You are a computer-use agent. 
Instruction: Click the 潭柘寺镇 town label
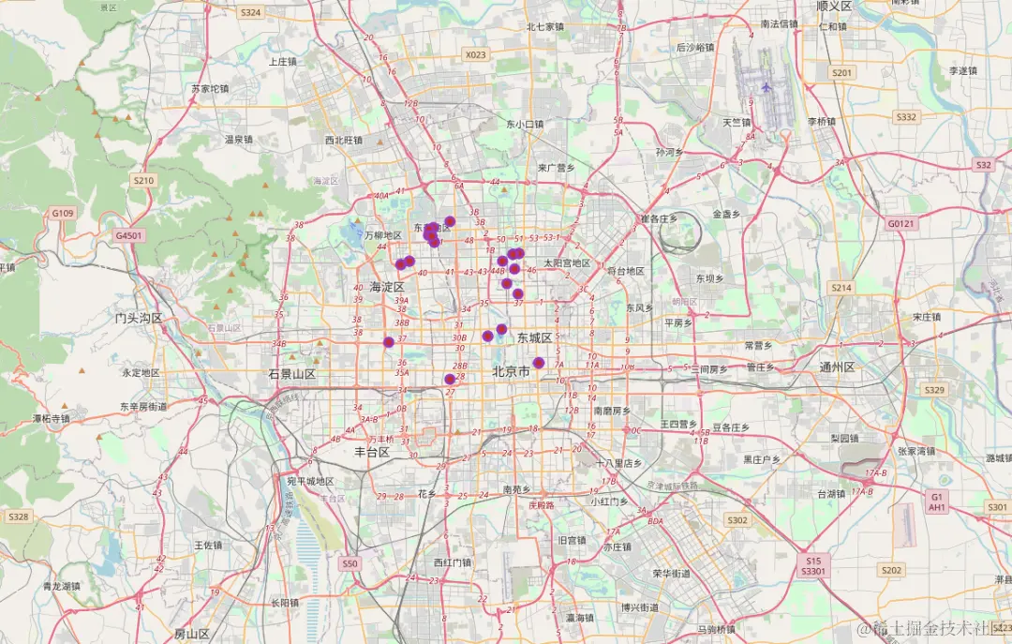(51, 419)
